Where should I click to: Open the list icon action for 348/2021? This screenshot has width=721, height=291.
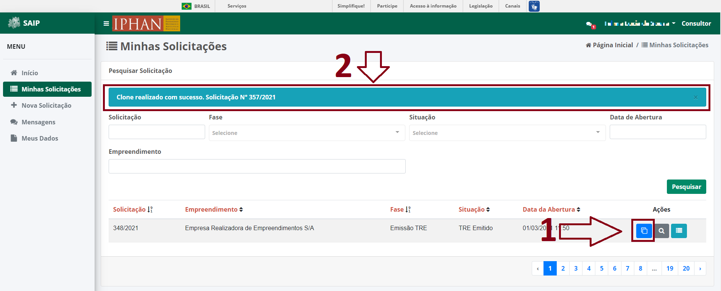(x=679, y=231)
